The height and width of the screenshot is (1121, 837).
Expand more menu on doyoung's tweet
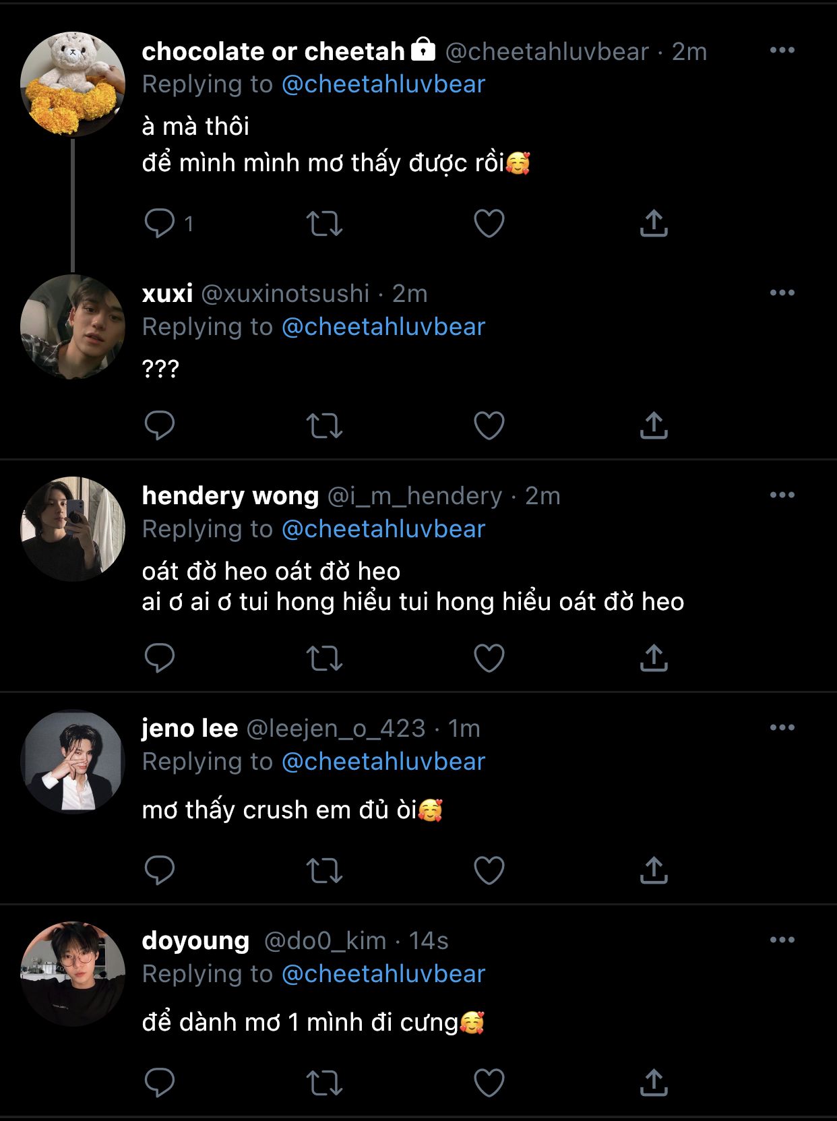[x=782, y=940]
